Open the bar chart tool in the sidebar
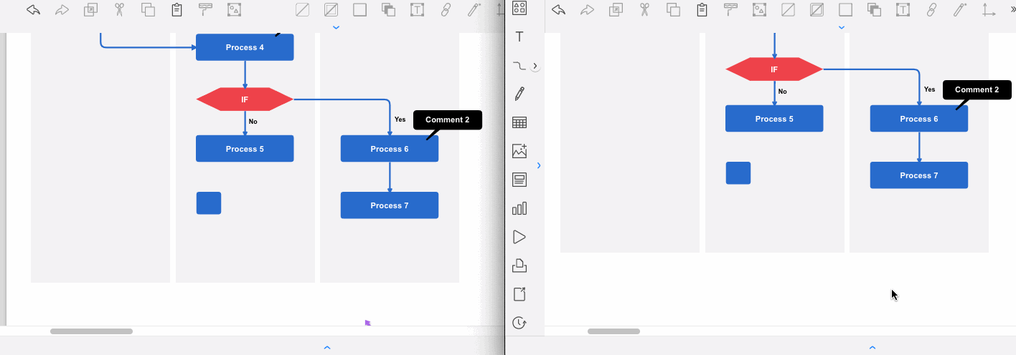The width and height of the screenshot is (1016, 355). tap(519, 208)
